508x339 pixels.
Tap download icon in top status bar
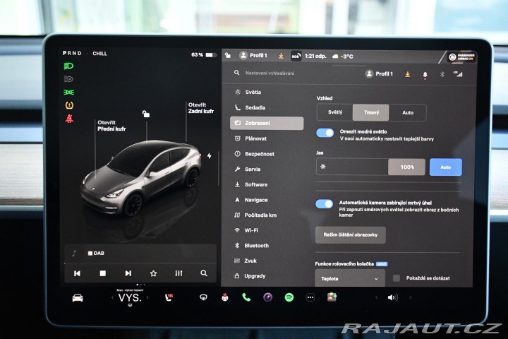(x=281, y=56)
